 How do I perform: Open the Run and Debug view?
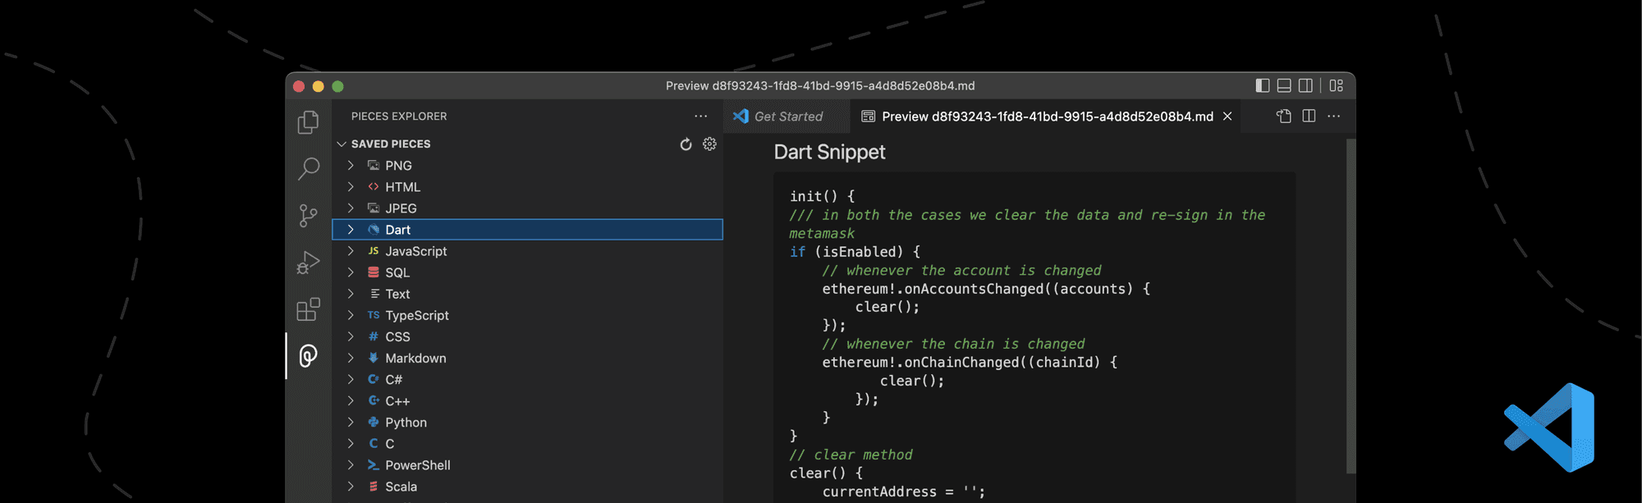click(308, 263)
